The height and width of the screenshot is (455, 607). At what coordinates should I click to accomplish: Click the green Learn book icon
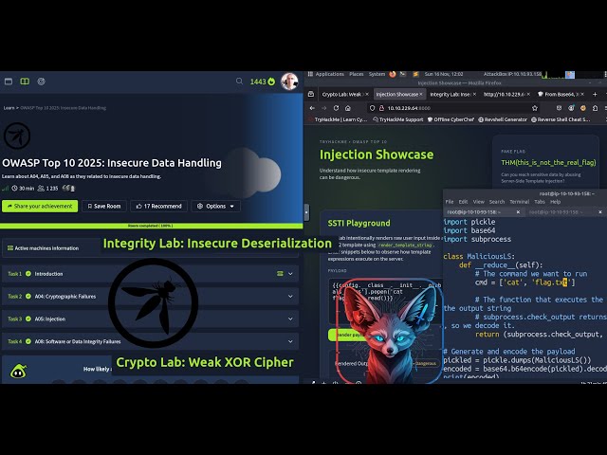(25, 82)
